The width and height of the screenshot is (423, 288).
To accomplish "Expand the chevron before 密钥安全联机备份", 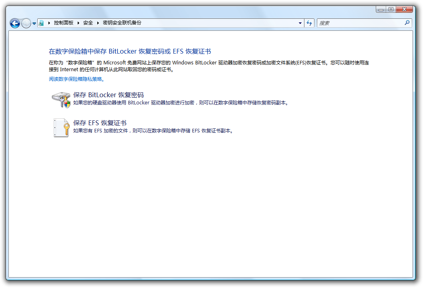I will click(98, 23).
